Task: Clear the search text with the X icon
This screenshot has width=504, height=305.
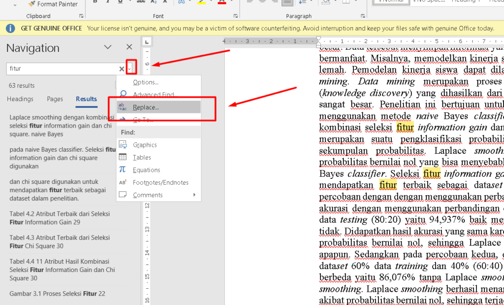Action: pyautogui.click(x=122, y=69)
